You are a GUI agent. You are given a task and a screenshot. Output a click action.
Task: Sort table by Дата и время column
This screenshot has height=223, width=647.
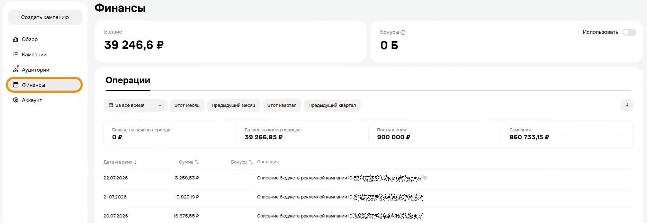pyautogui.click(x=120, y=162)
